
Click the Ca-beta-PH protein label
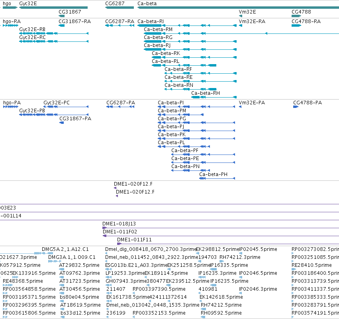point(213,174)
